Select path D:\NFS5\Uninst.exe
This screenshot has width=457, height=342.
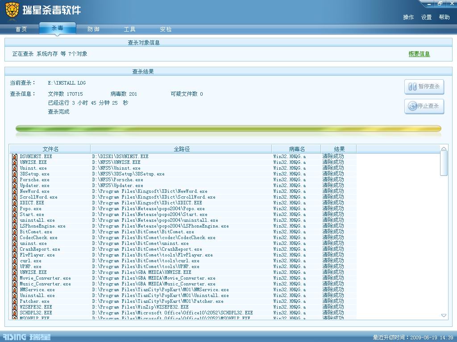(x=116, y=168)
